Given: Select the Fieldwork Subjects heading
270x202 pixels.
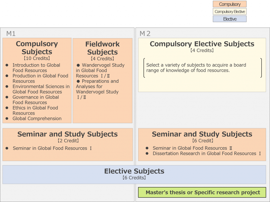Looking at the screenshot, I should coord(103,48).
